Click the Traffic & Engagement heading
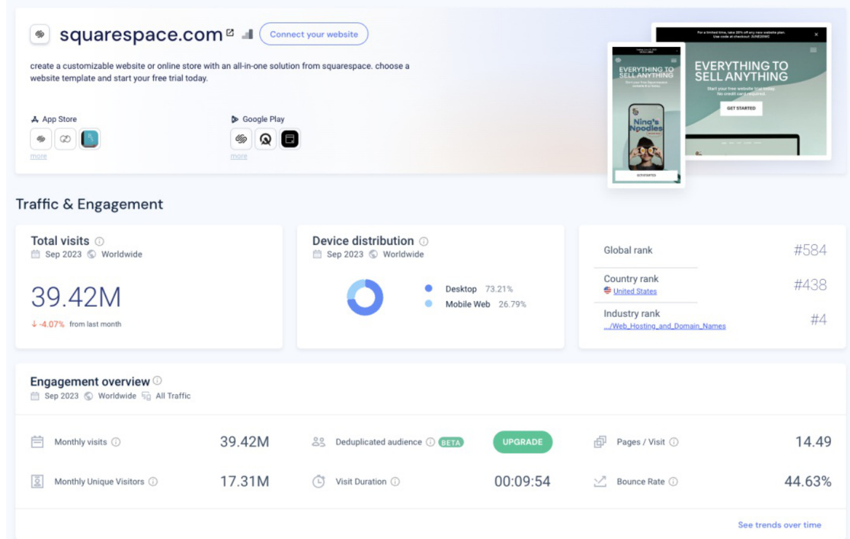850x539 pixels. [x=89, y=204]
